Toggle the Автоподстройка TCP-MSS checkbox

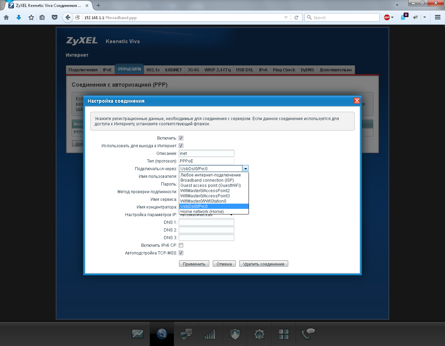181,253
